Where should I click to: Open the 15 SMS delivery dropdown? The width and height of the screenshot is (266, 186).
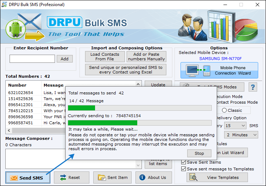(235, 126)
